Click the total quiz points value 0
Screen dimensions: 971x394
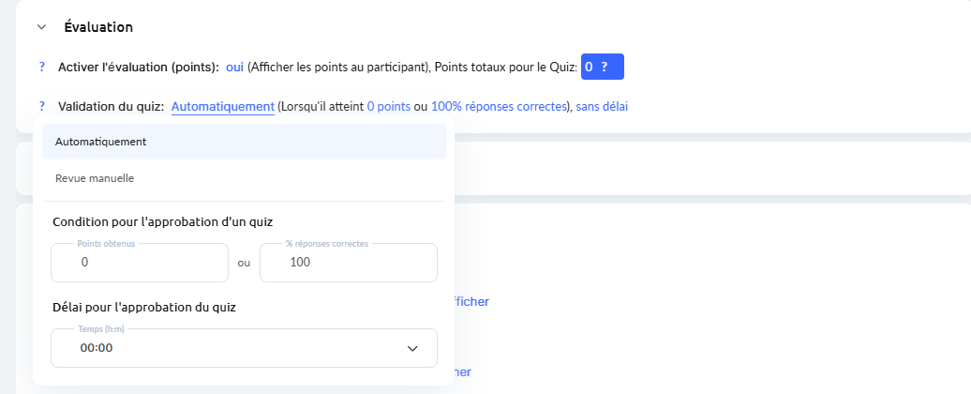(x=589, y=68)
